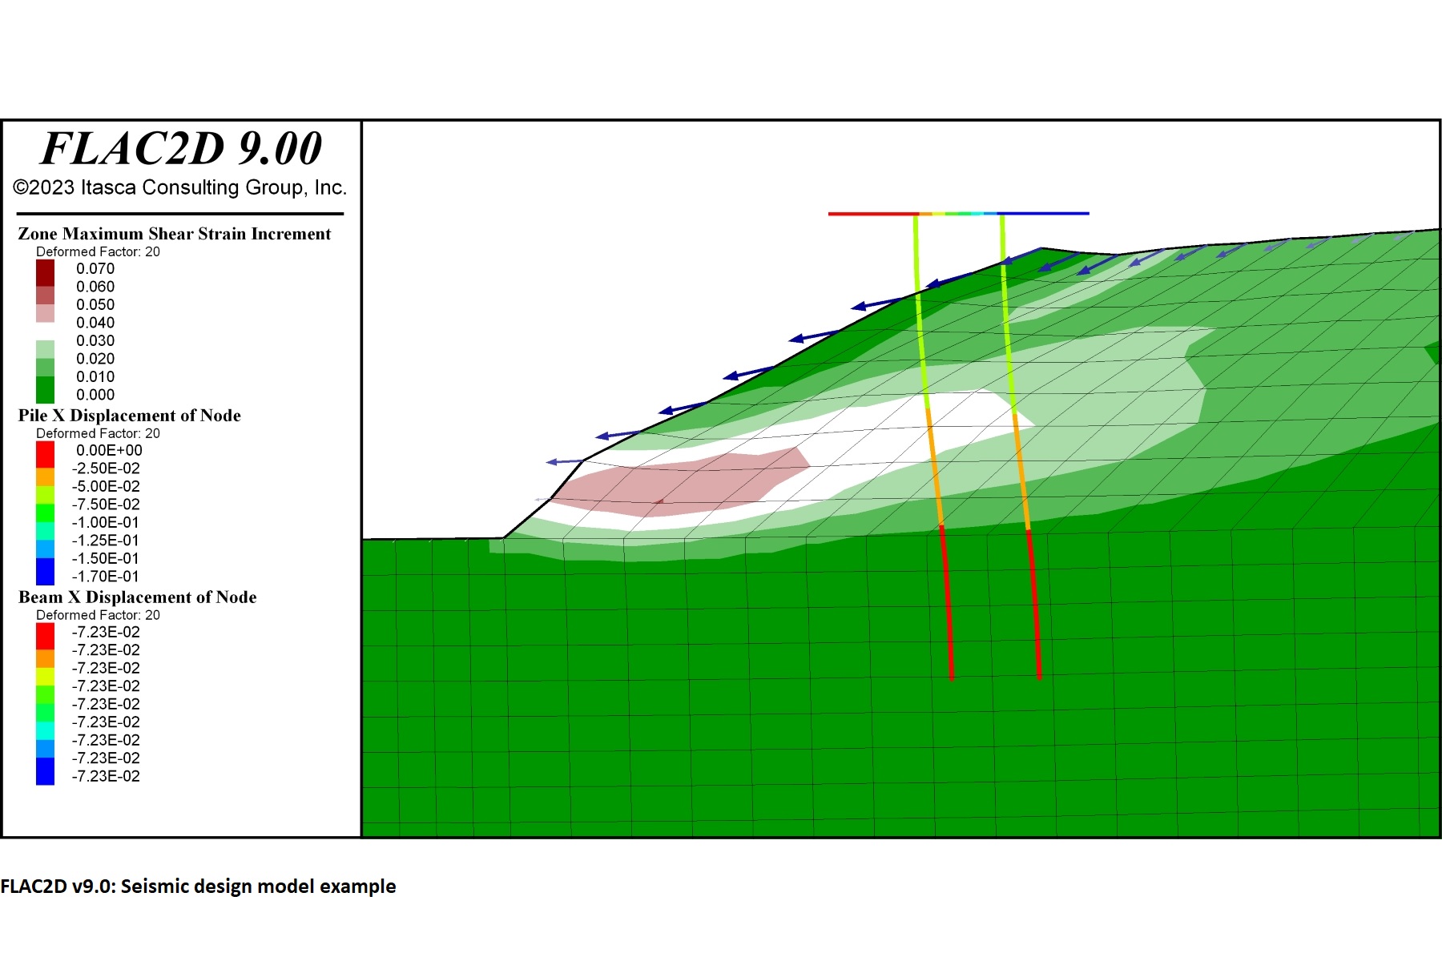Pick the cyan swatch in the Beam X legend

click(x=45, y=730)
